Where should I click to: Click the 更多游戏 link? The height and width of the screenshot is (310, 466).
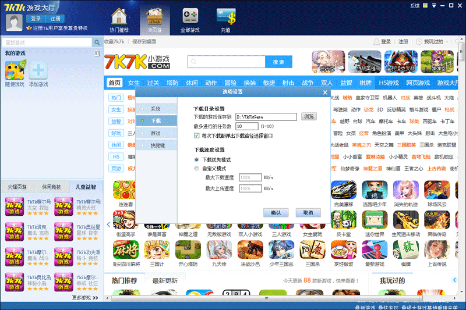click(x=85, y=297)
